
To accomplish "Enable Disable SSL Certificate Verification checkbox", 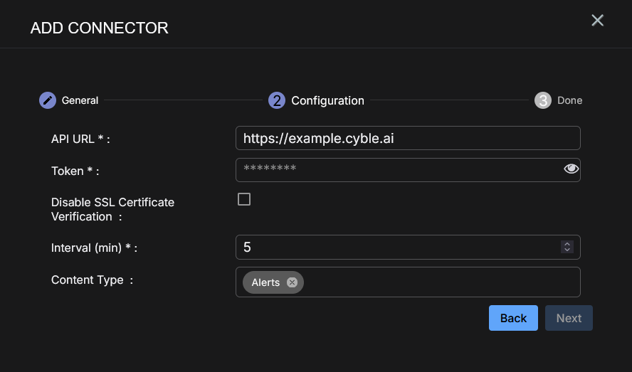I will tap(244, 199).
